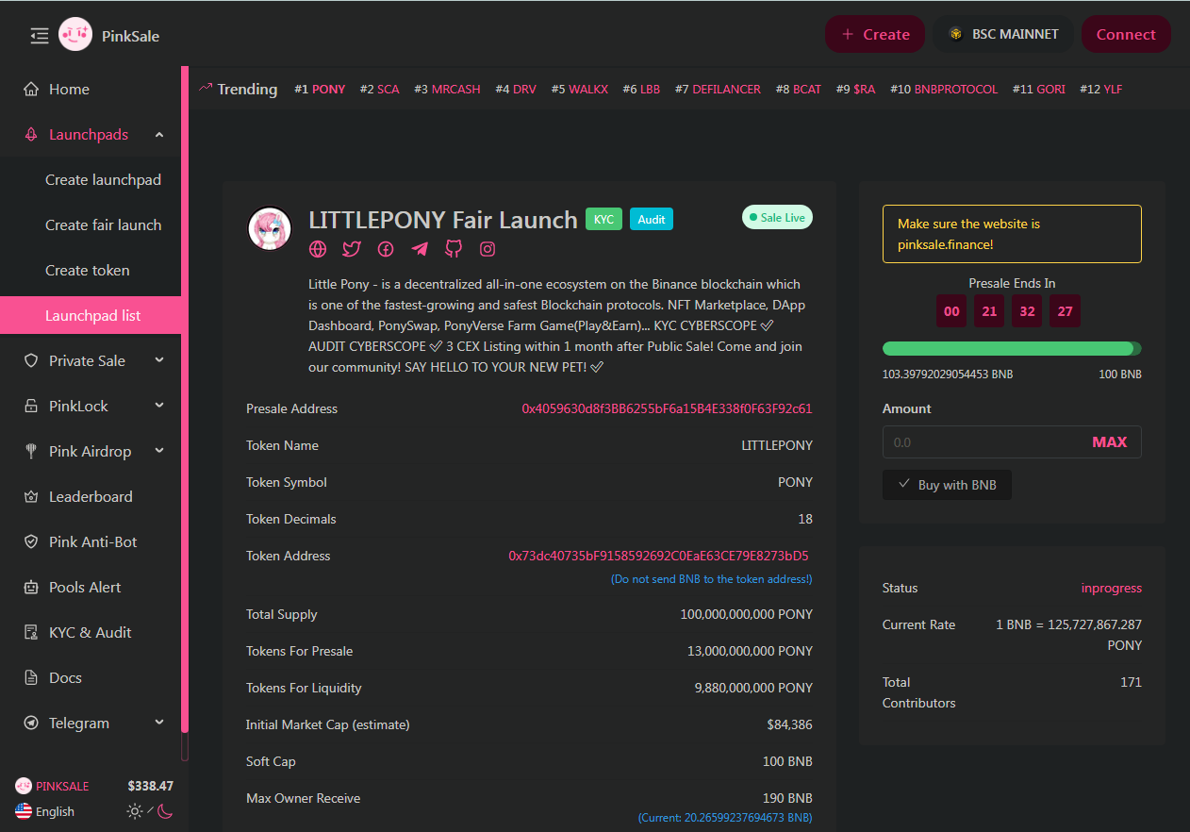Click the Audit badge
The image size is (1190, 832).
[x=652, y=219]
